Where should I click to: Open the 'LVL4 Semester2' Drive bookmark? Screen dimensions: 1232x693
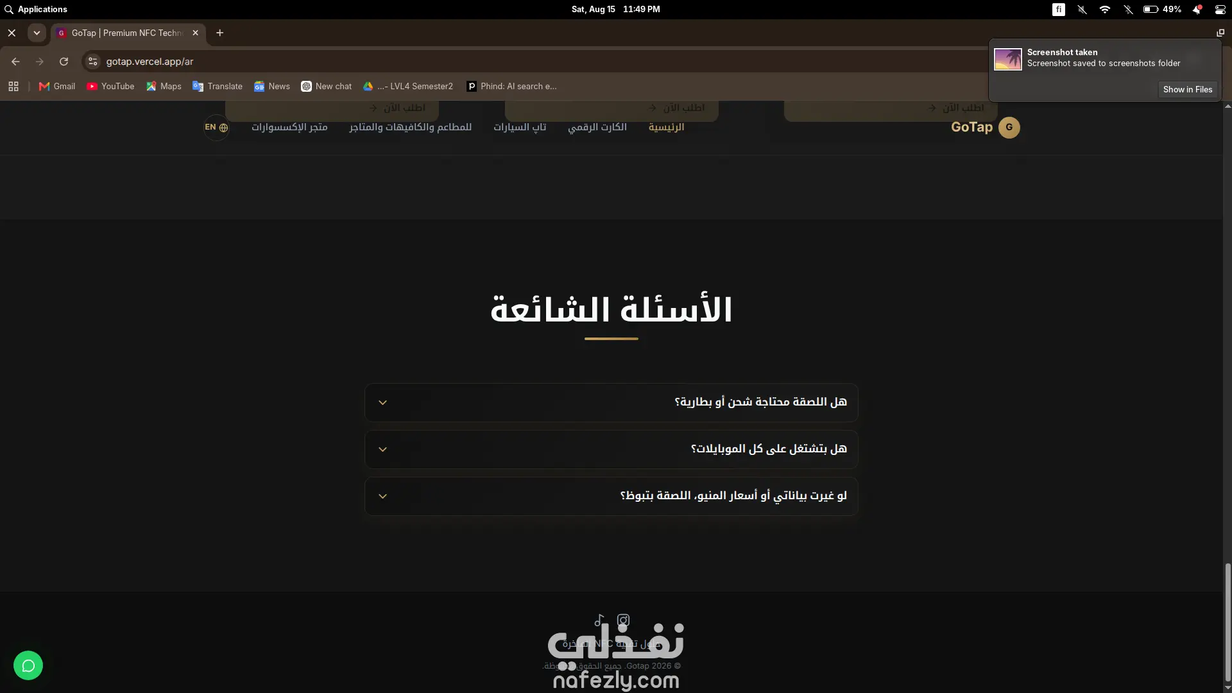pyautogui.click(x=408, y=86)
